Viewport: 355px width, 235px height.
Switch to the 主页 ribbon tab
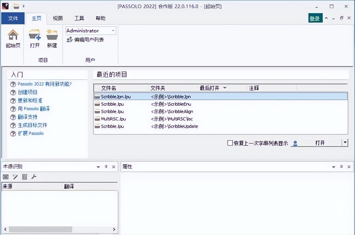(x=36, y=18)
